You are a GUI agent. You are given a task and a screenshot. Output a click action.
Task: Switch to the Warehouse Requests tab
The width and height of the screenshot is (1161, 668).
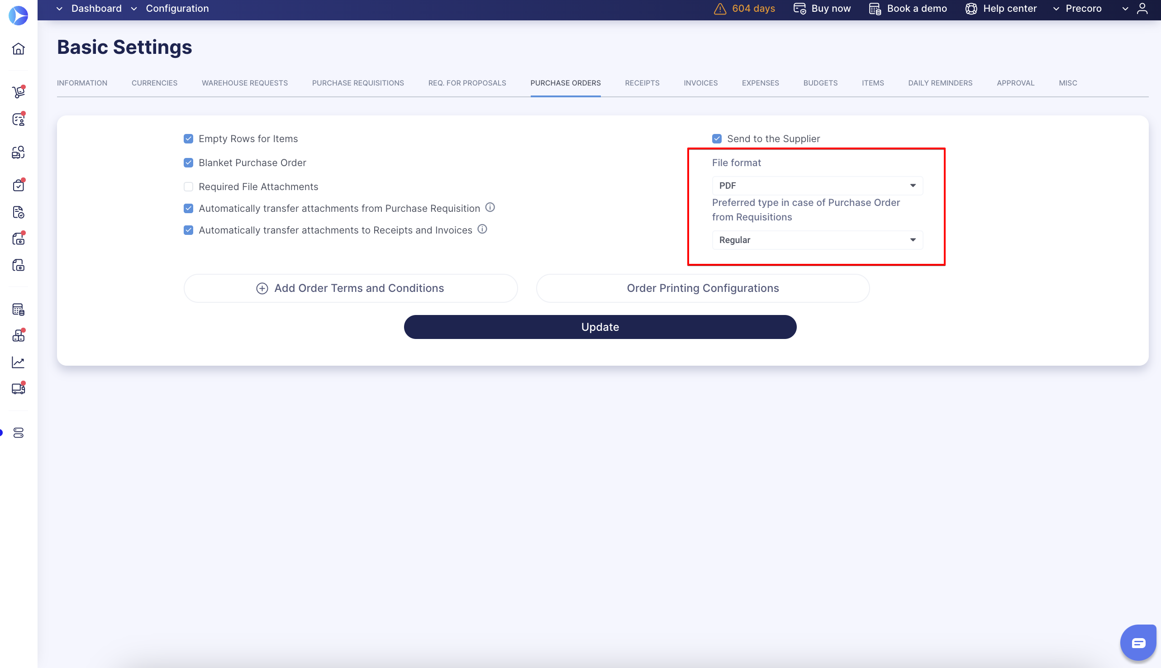click(245, 83)
